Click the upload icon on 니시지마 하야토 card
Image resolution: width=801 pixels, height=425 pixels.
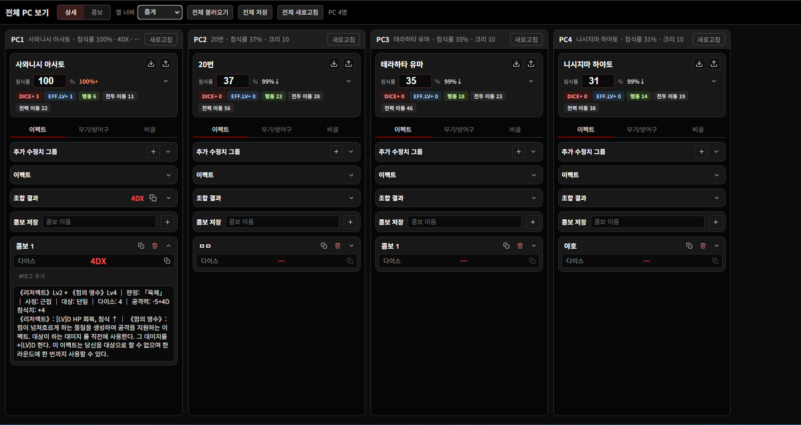click(713, 64)
